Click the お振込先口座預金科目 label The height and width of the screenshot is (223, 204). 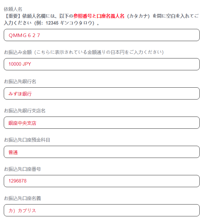(x=27, y=140)
